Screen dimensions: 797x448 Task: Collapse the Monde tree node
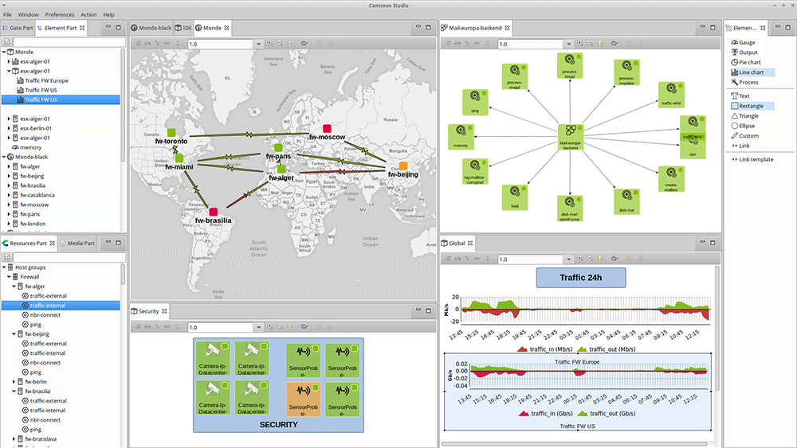coord(4,52)
